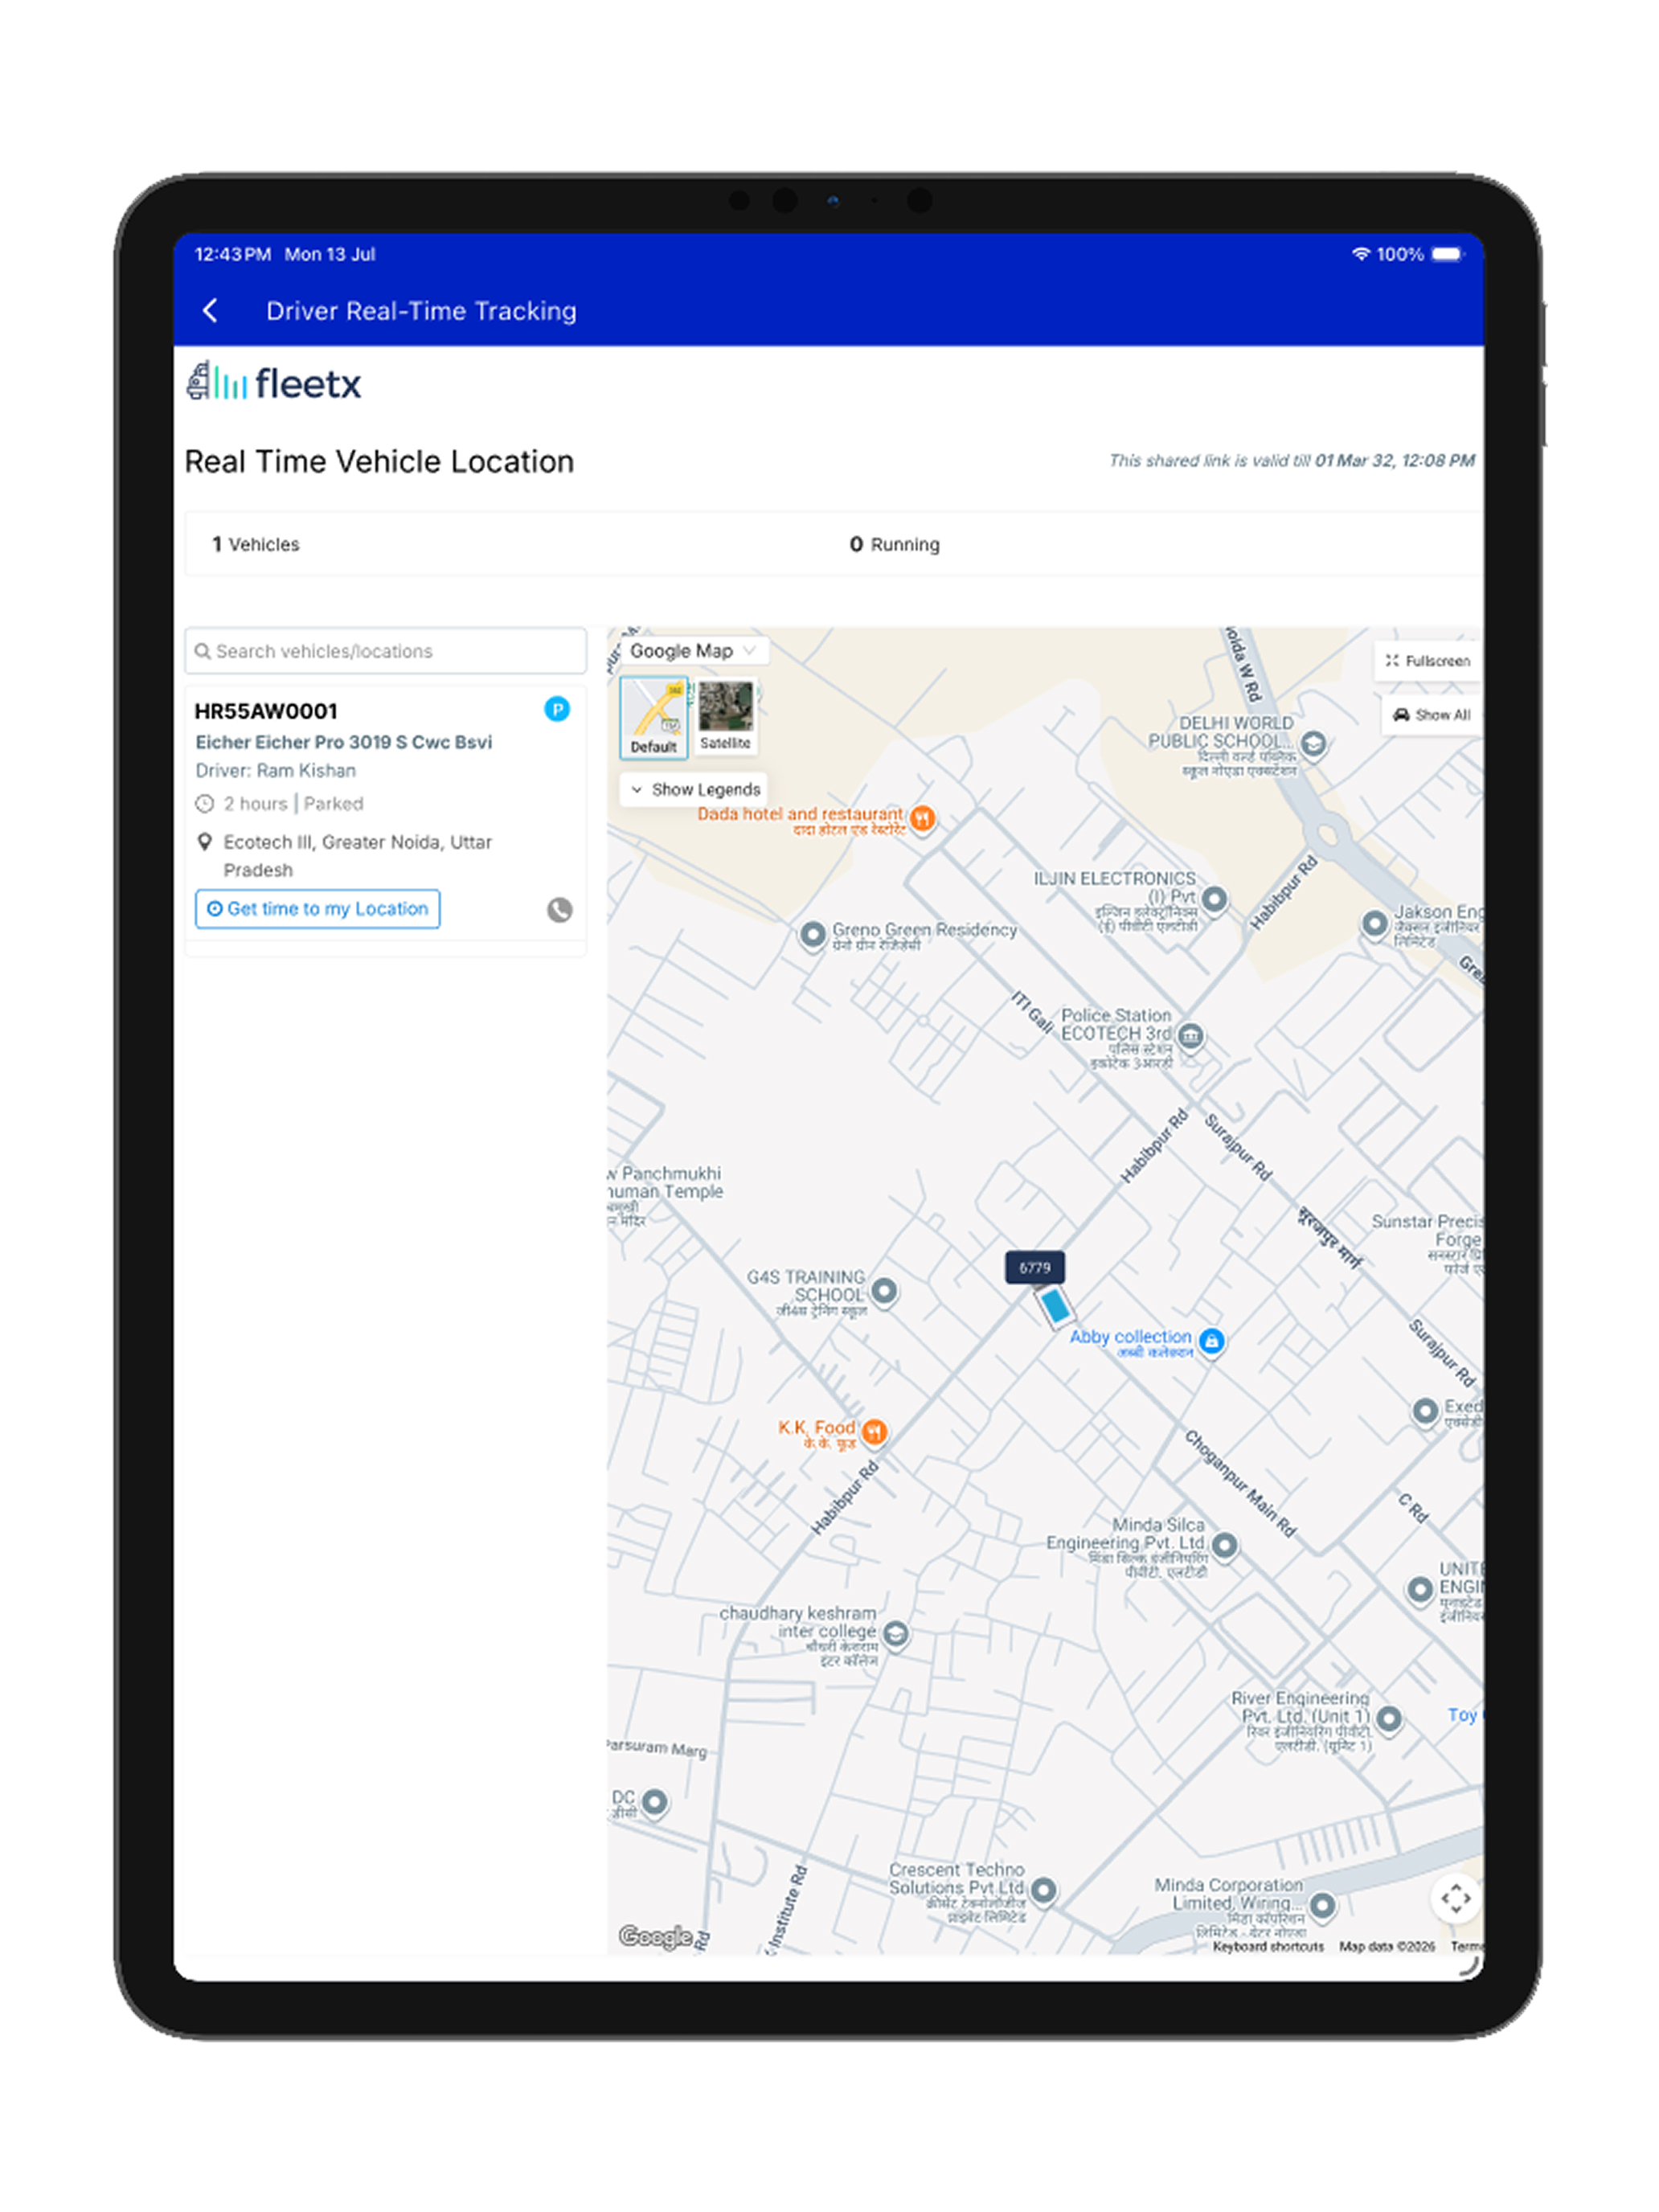The image size is (1659, 2212).
Task: Click the Driver Real-Time Tracking title
Action: 421,311
